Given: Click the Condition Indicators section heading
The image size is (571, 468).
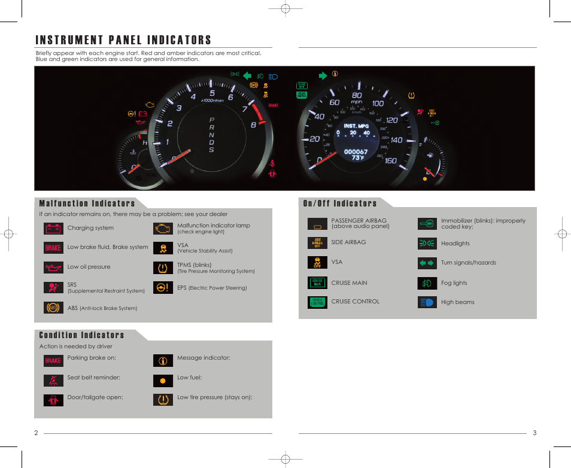Looking at the screenshot, I should click(x=81, y=335).
